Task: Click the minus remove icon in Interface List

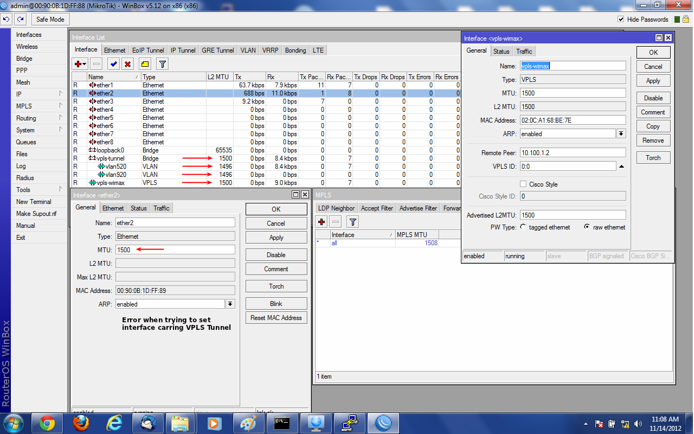Action: tap(96, 64)
